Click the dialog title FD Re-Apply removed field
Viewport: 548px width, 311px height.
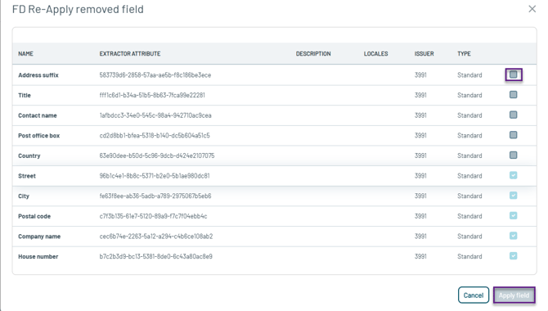click(78, 9)
